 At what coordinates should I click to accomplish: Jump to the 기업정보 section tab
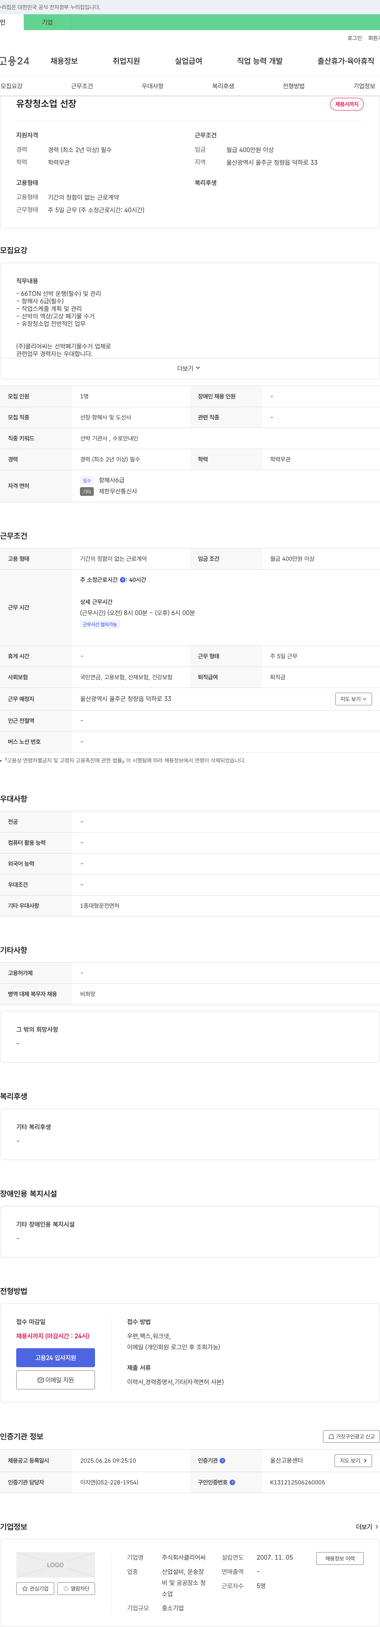[x=364, y=86]
